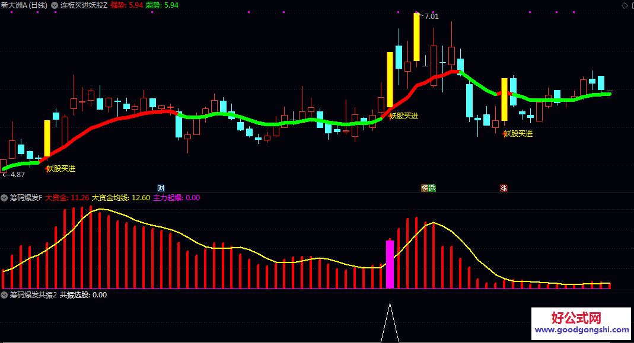Click the 连板买进妖股Z indicator name
The image size is (634, 343).
84,5
